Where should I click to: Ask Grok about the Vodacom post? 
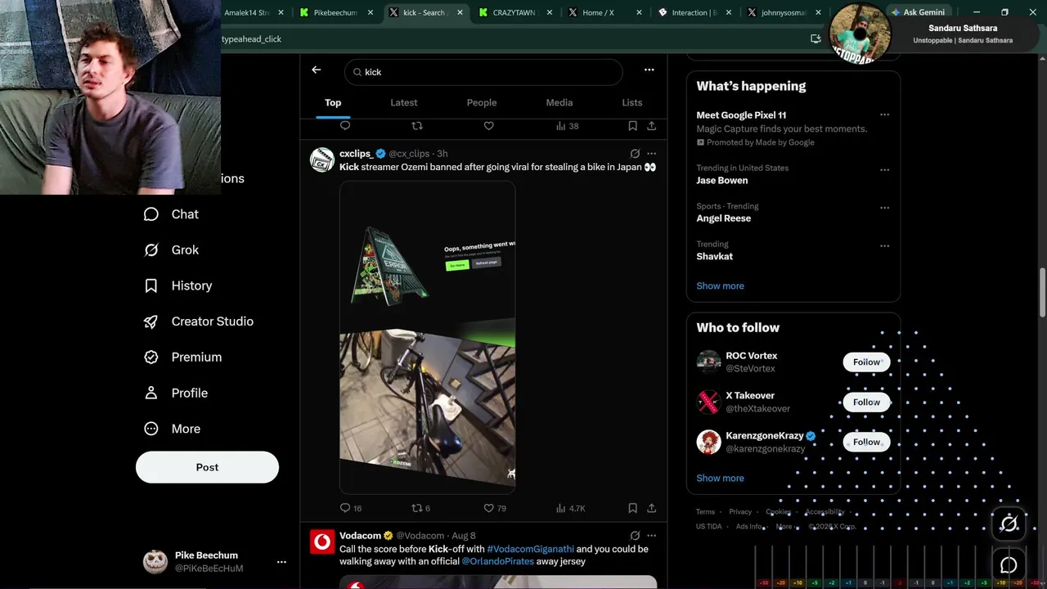pos(635,536)
